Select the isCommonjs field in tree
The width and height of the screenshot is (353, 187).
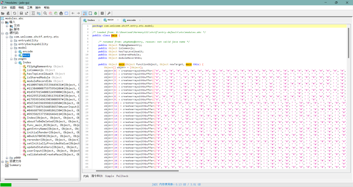[35, 70]
